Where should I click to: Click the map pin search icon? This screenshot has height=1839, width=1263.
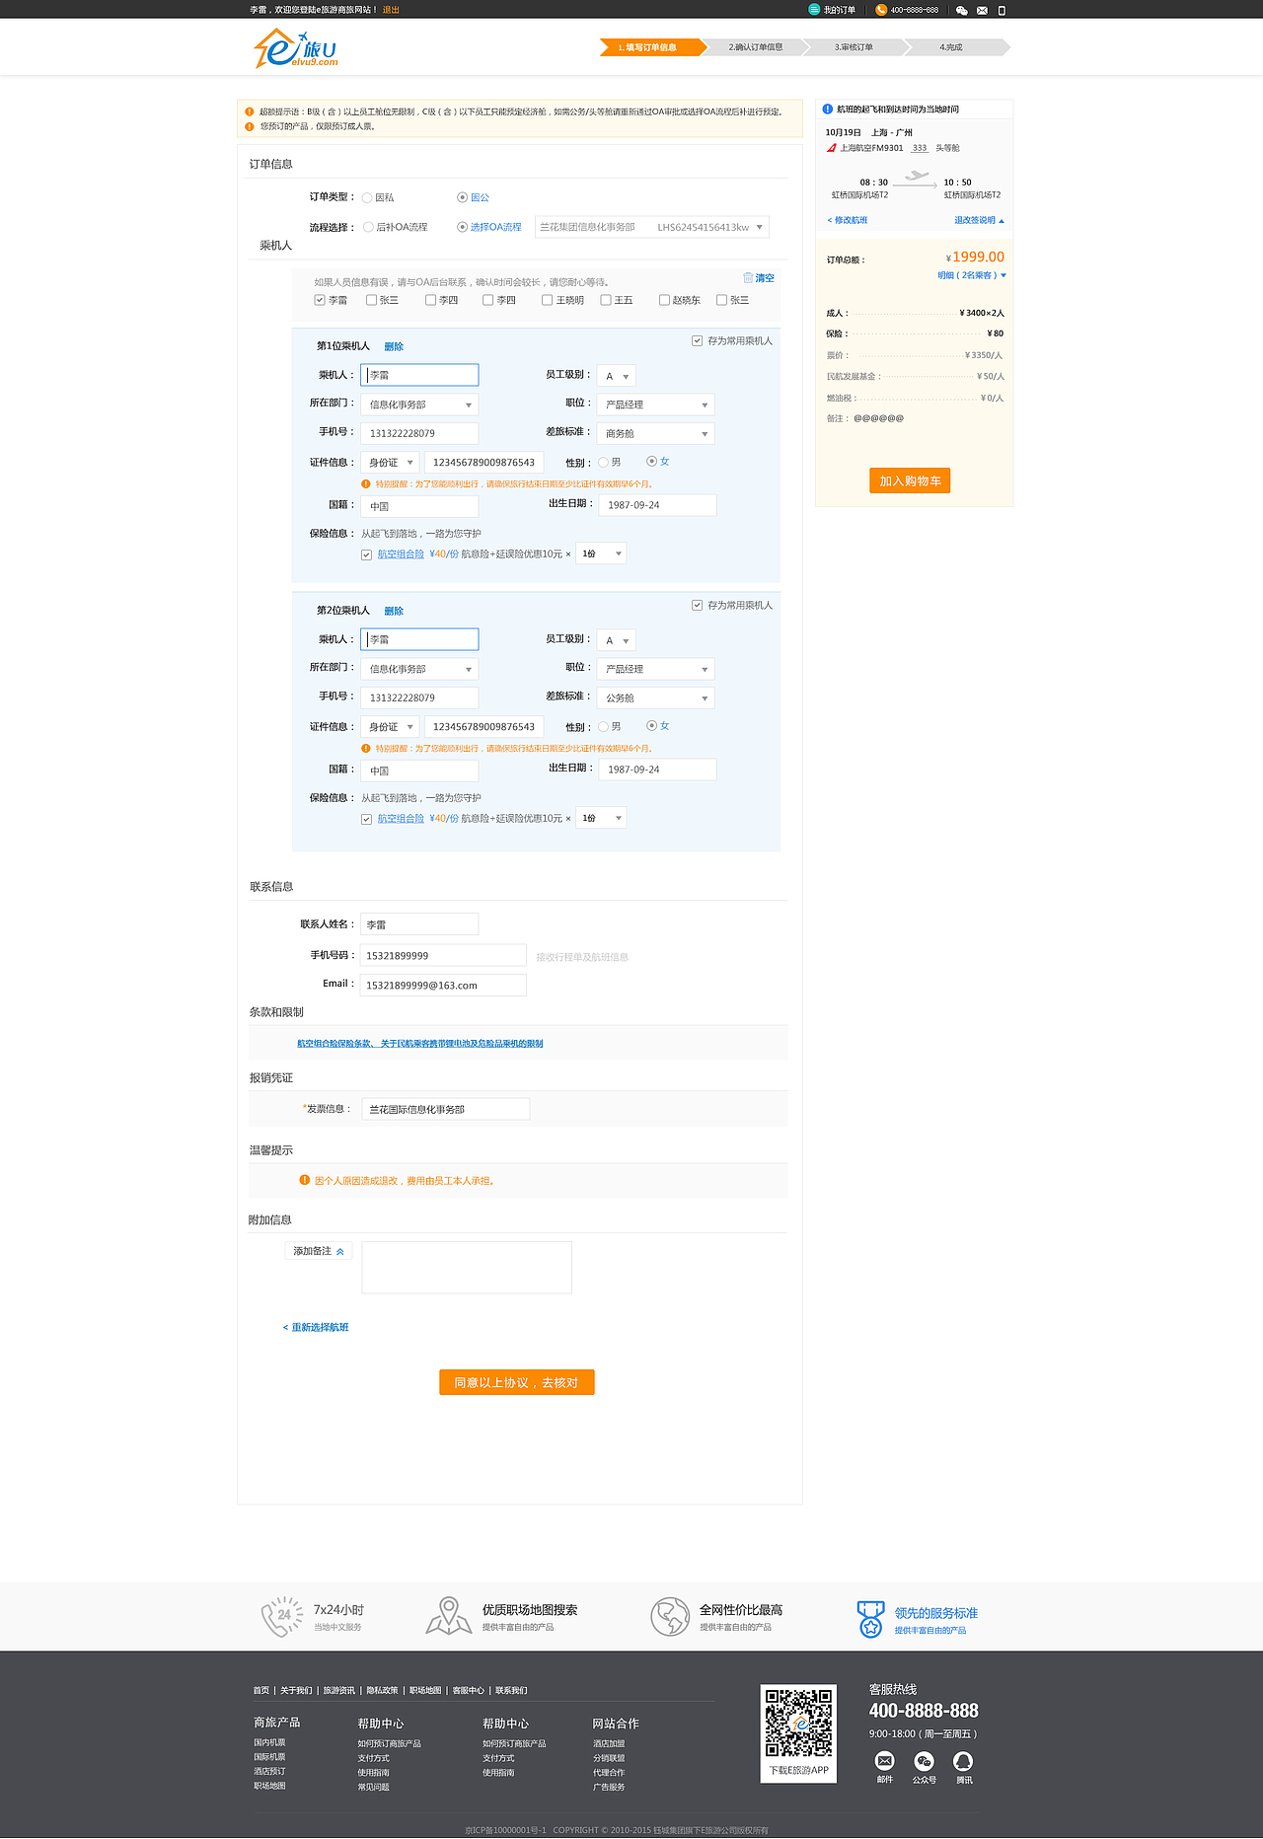(x=449, y=1616)
